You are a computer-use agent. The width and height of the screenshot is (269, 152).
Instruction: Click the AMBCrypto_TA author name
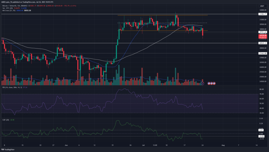[8, 1]
